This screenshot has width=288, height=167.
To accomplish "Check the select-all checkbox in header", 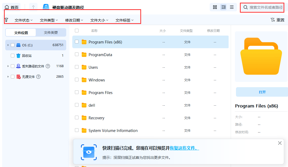I will (77, 31).
